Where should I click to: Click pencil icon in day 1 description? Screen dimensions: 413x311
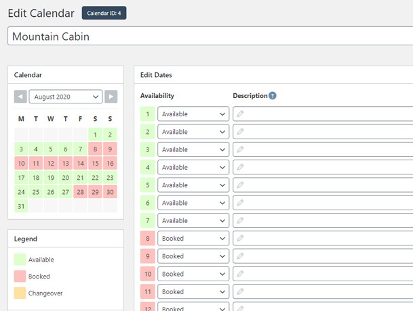(240, 114)
